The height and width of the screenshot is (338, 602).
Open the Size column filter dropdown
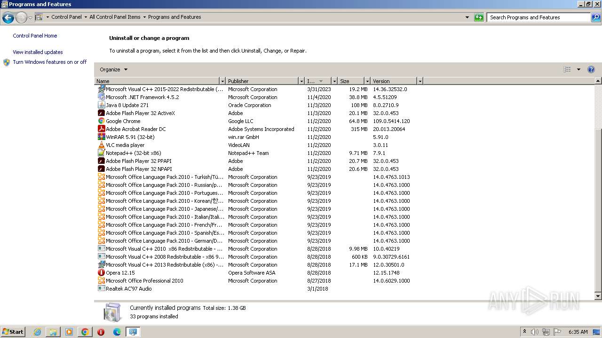[x=367, y=81]
